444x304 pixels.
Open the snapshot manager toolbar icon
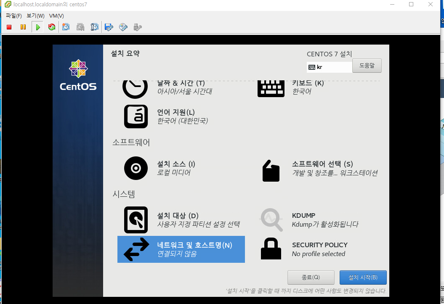(x=95, y=27)
